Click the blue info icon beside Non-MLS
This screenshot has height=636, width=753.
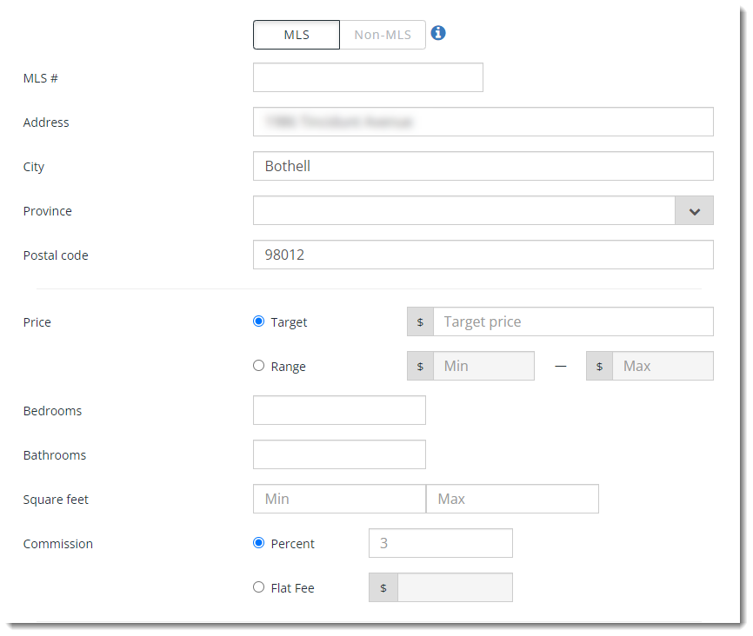point(438,33)
